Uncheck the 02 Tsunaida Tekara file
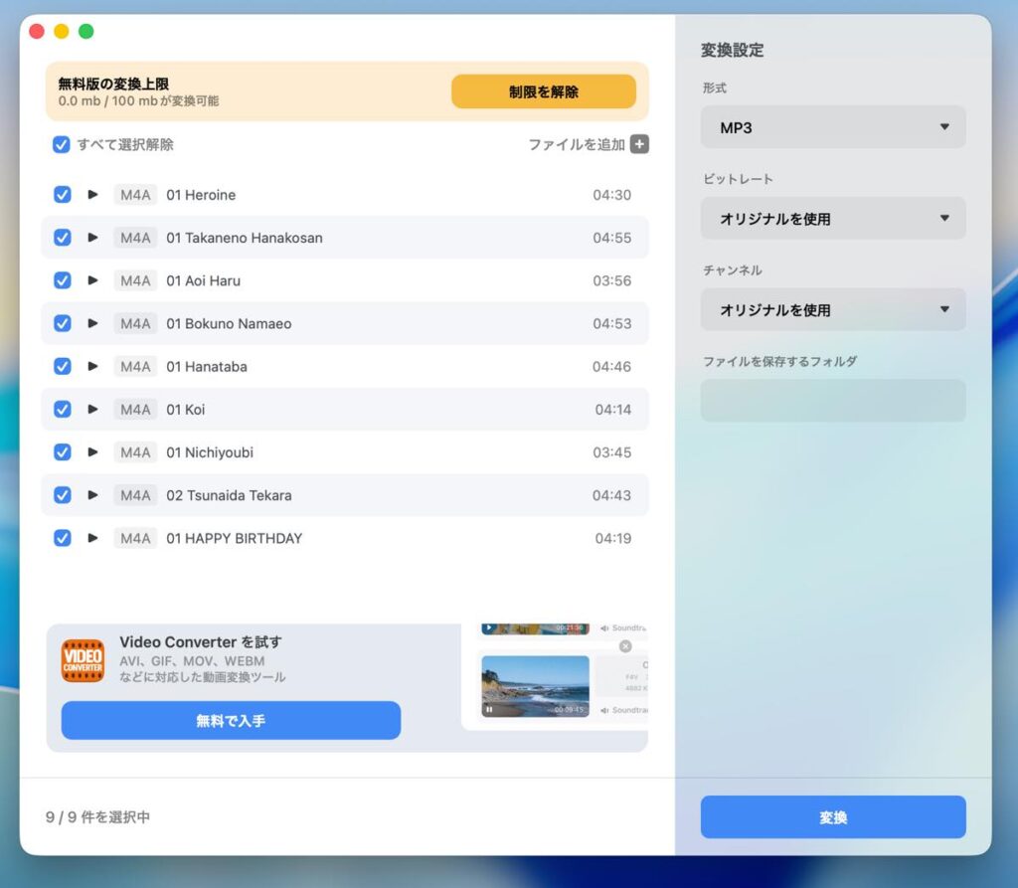The image size is (1018, 888). pos(62,495)
